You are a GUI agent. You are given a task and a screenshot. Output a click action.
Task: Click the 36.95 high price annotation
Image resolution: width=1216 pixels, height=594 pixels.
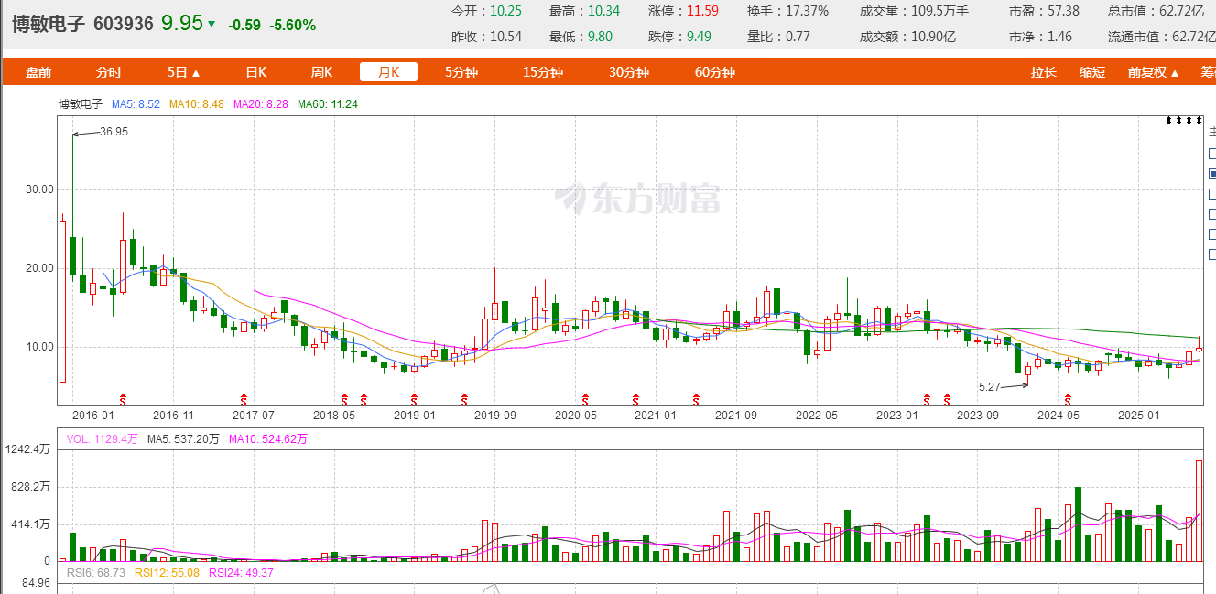click(114, 132)
